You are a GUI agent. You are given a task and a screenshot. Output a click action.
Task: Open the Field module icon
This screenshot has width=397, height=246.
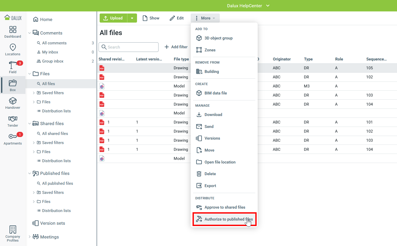[13, 67]
